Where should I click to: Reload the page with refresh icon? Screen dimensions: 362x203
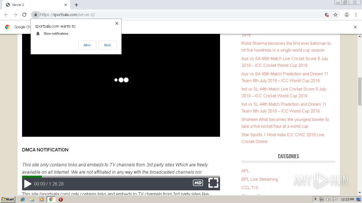click(x=24, y=15)
